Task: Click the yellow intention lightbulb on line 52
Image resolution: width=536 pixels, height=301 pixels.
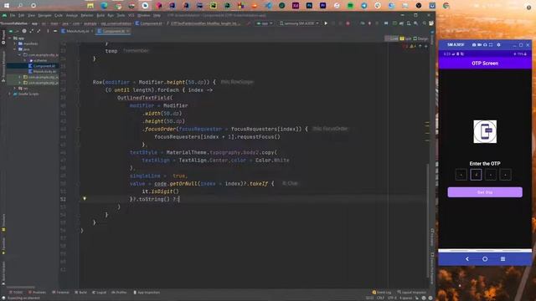Action: (85, 199)
